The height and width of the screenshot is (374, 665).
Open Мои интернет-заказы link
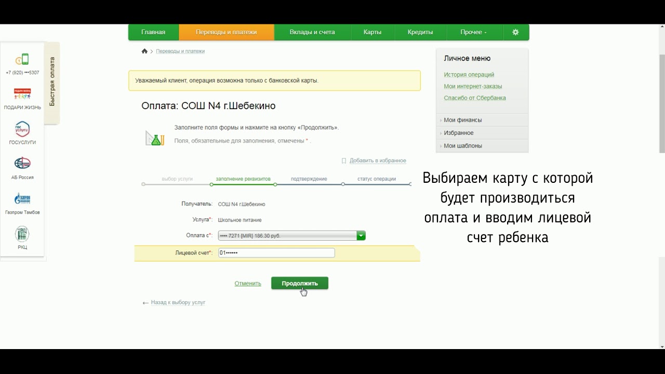pos(473,86)
